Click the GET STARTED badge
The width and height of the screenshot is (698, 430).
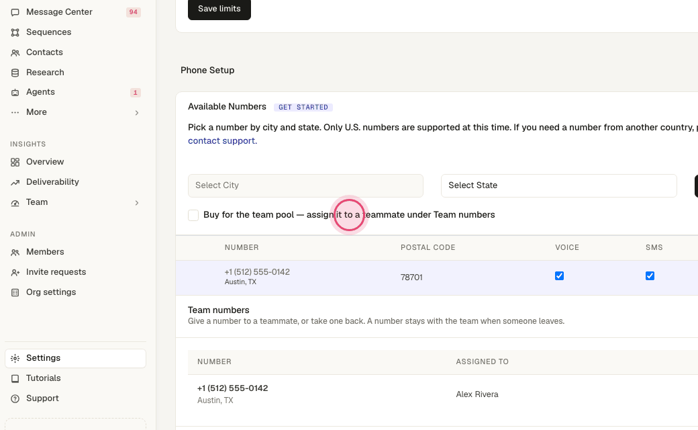pyautogui.click(x=303, y=107)
